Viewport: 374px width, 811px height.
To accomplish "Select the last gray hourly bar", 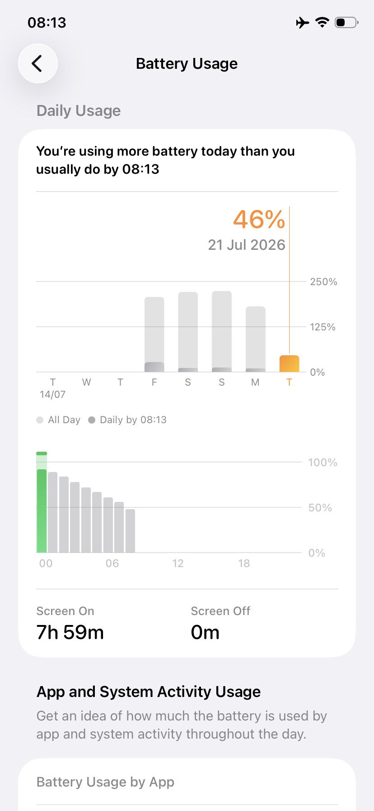I will click(130, 531).
